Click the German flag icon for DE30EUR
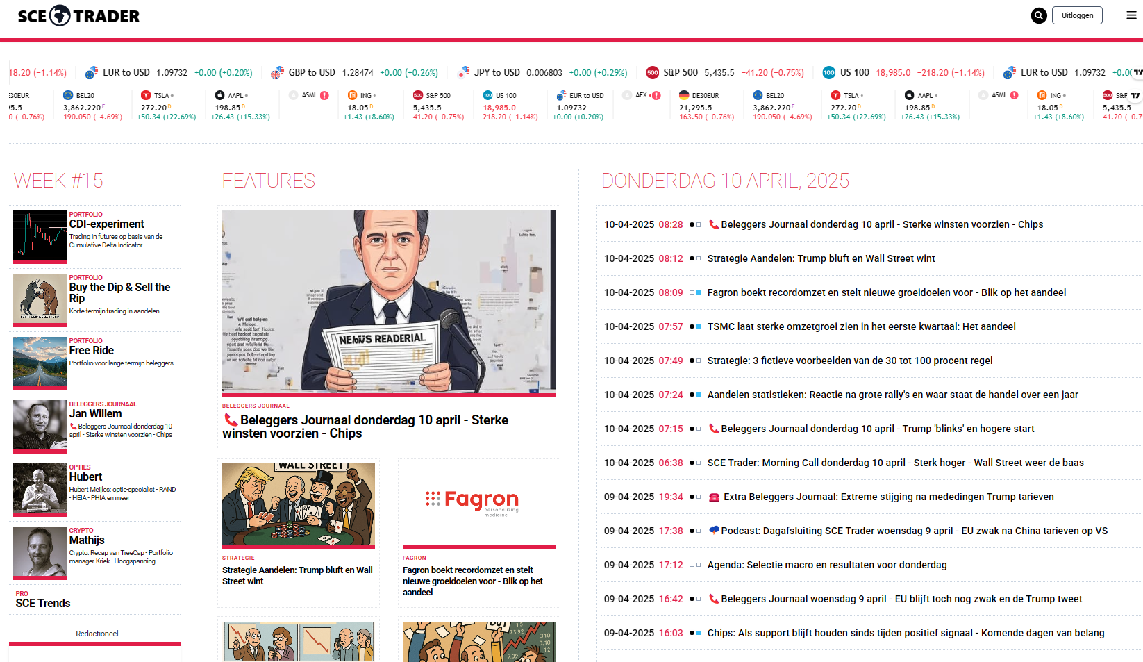 (684, 95)
